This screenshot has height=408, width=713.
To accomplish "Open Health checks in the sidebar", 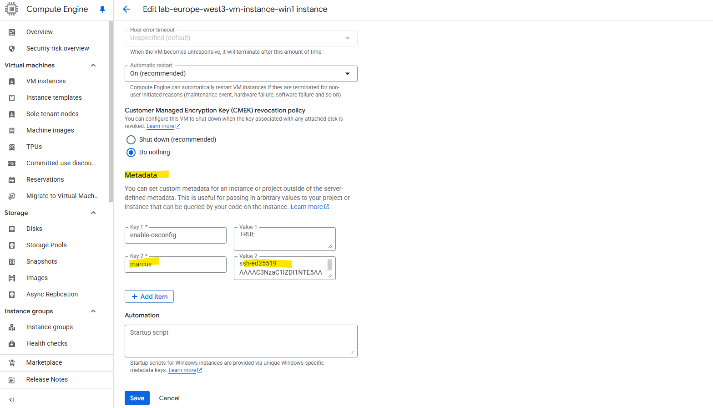I will pyautogui.click(x=47, y=343).
